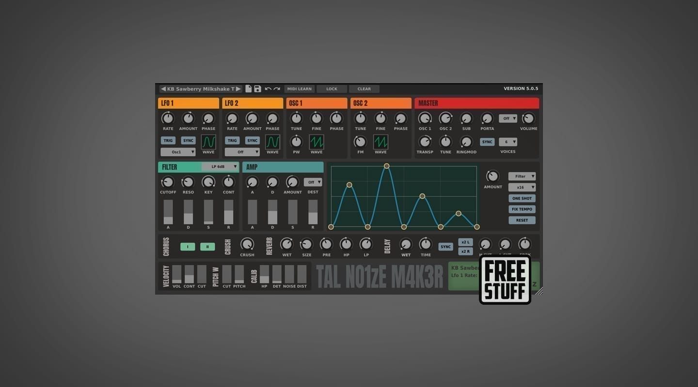Screen dimensions: 698x387
Task: Click the Master SUB knob
Action: click(466, 118)
